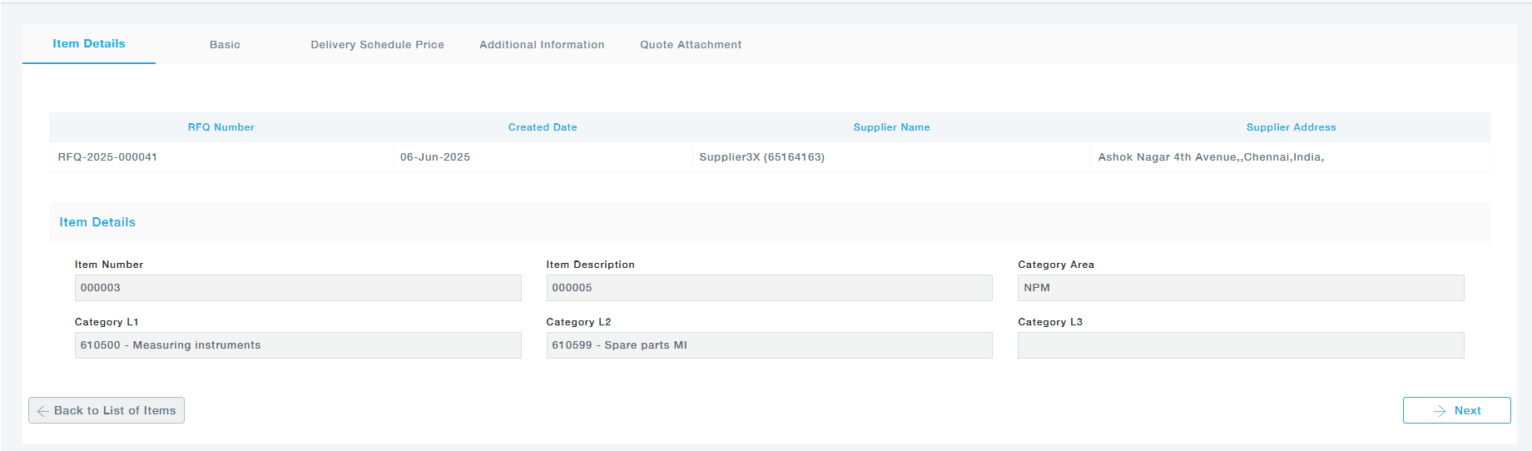1532x451 pixels.
Task: Click the Item Number field showing 000003
Action: (298, 288)
